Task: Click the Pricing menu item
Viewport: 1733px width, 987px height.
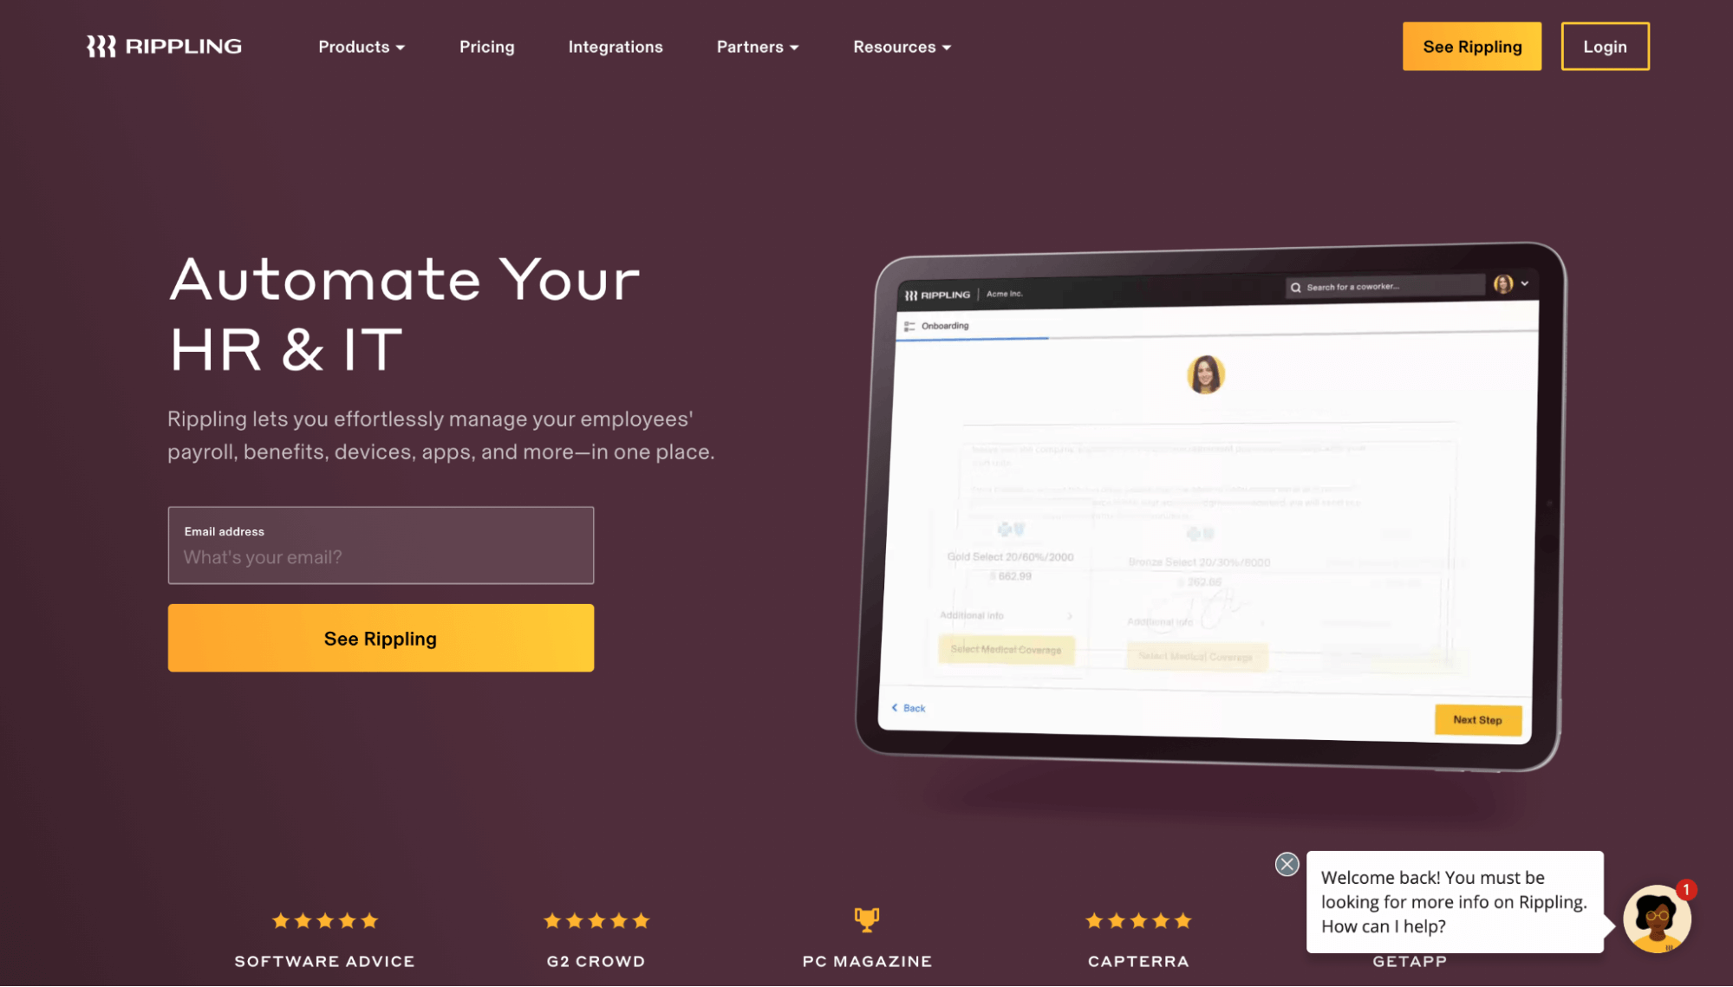Action: [x=487, y=47]
